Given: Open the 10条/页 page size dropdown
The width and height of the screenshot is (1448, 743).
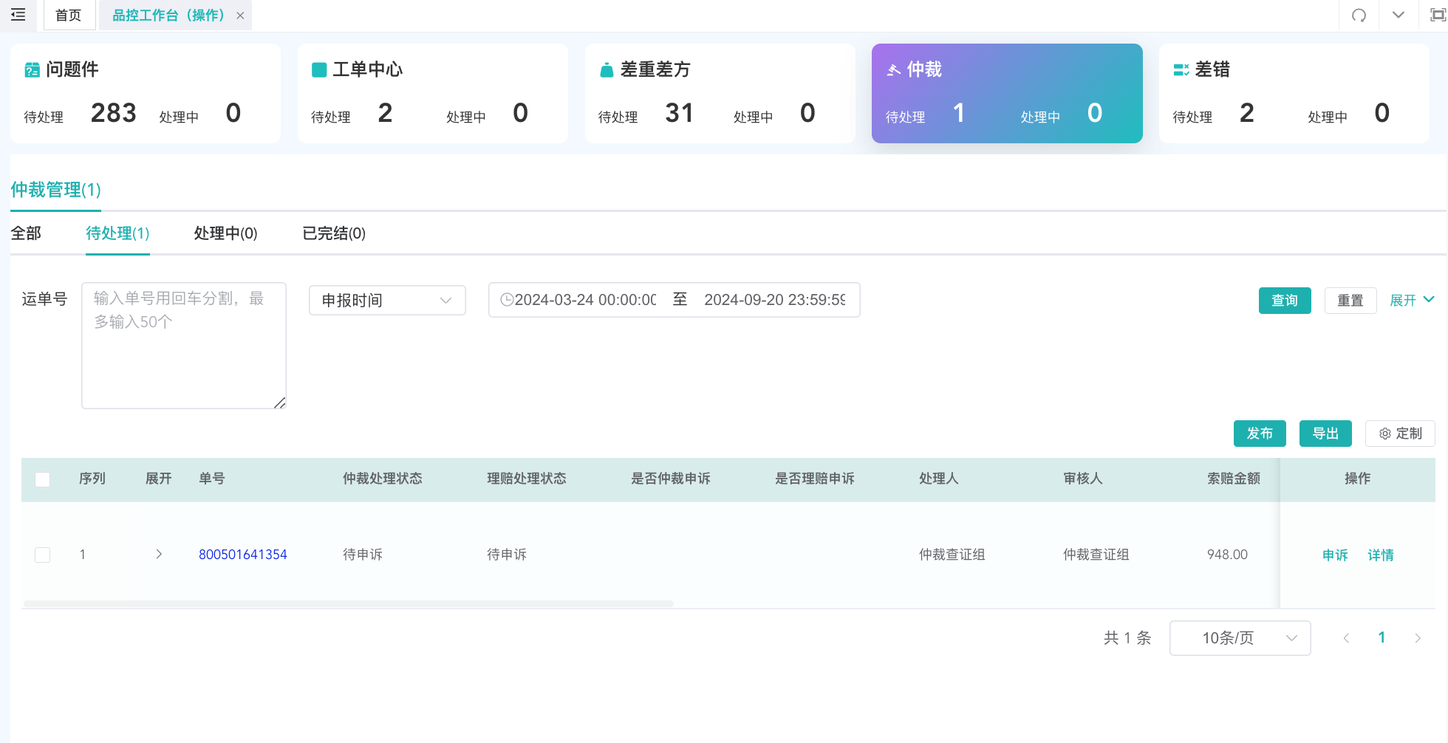Looking at the screenshot, I should [1240, 638].
